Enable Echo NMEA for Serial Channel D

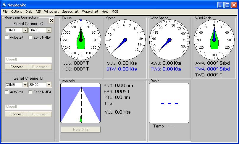[x=30, y=92]
